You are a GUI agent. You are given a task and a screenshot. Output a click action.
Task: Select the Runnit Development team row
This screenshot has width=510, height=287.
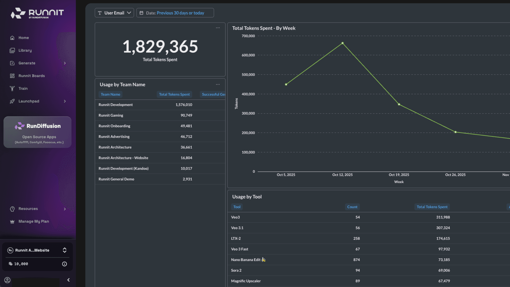click(x=160, y=105)
